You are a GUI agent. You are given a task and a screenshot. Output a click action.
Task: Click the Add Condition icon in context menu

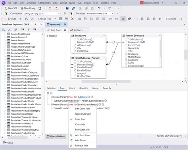[71, 135]
